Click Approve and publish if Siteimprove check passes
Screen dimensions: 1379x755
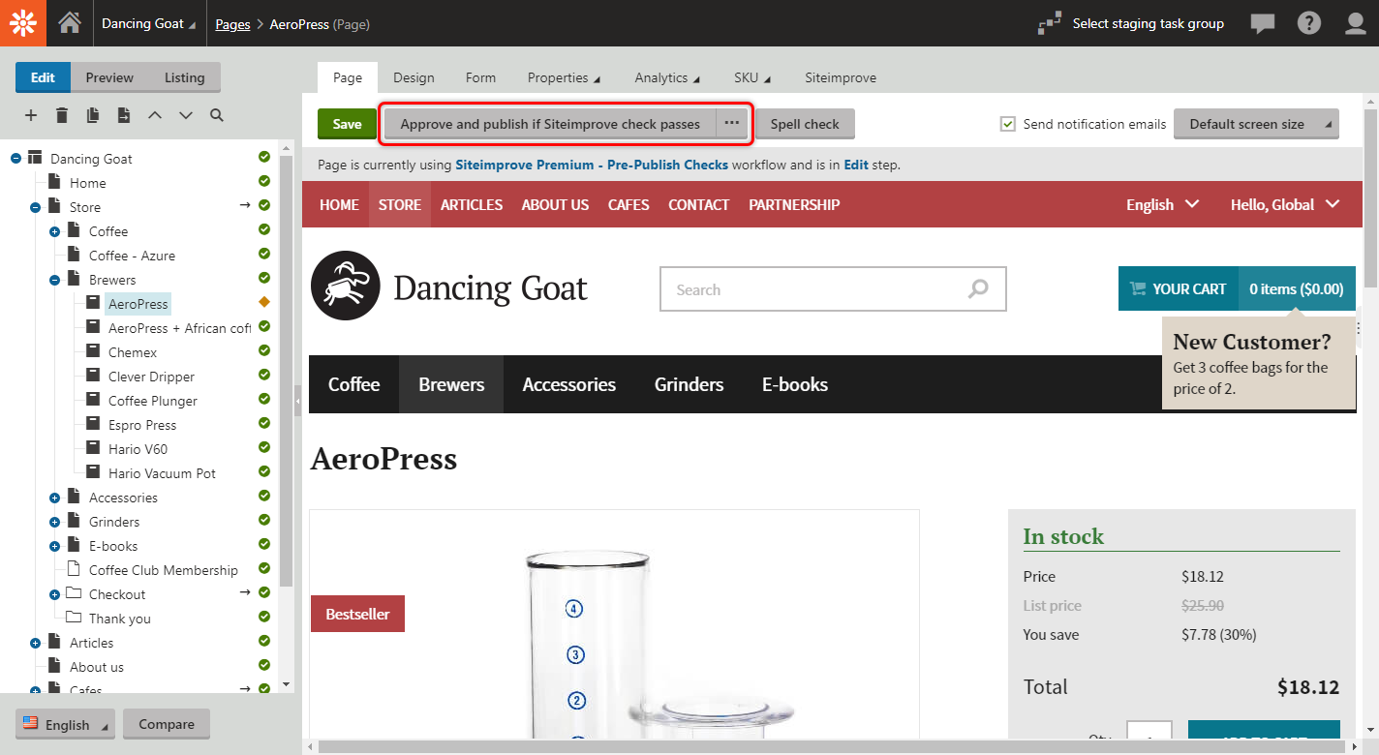550,124
